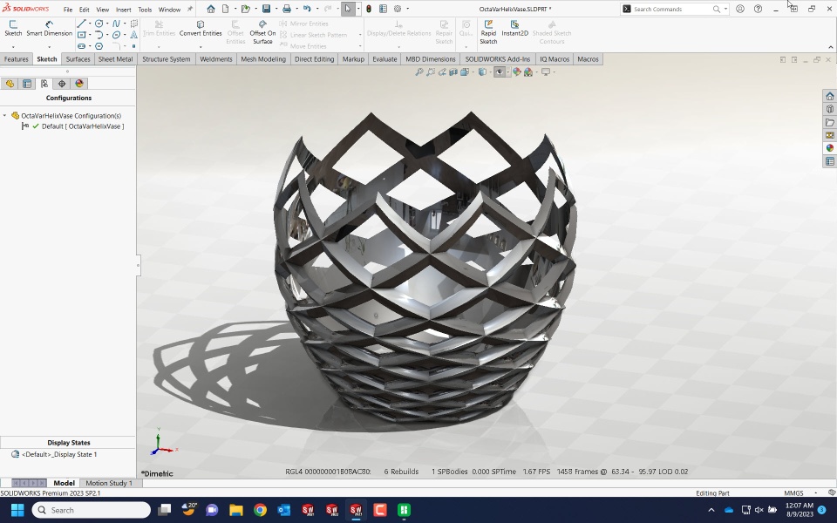Open the PropertyManager tab icon
837x523 pixels.
point(27,84)
